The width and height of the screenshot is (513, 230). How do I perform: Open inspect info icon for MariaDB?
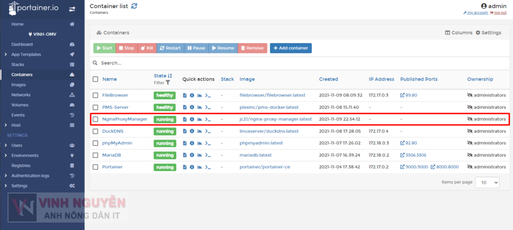[192, 155]
